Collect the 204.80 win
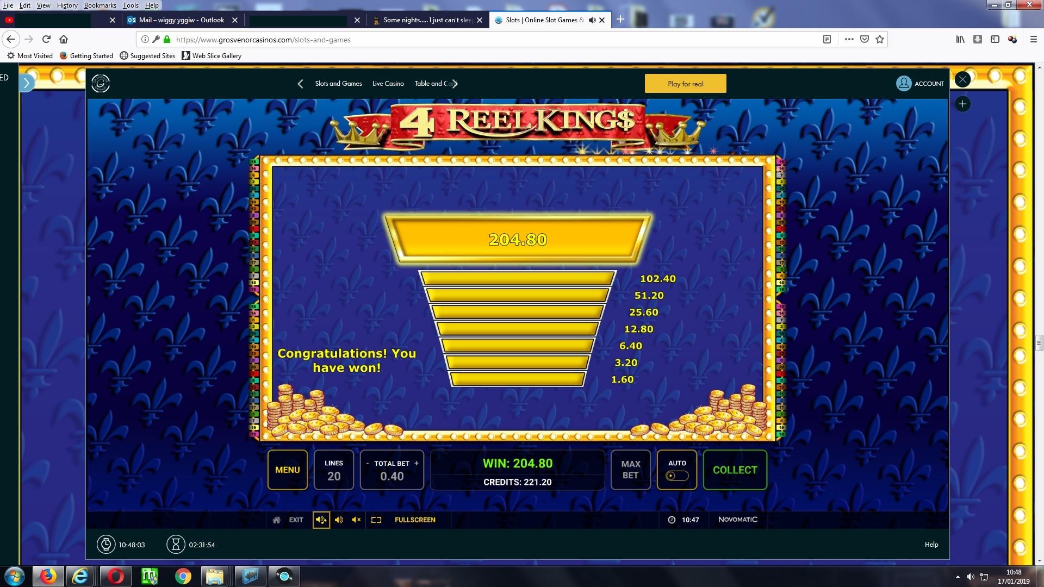Screen dimensions: 1044x587 (x=735, y=470)
